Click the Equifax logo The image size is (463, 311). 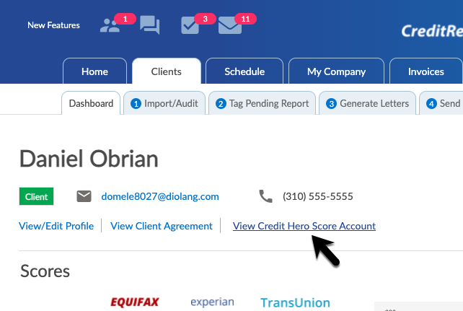point(134,302)
